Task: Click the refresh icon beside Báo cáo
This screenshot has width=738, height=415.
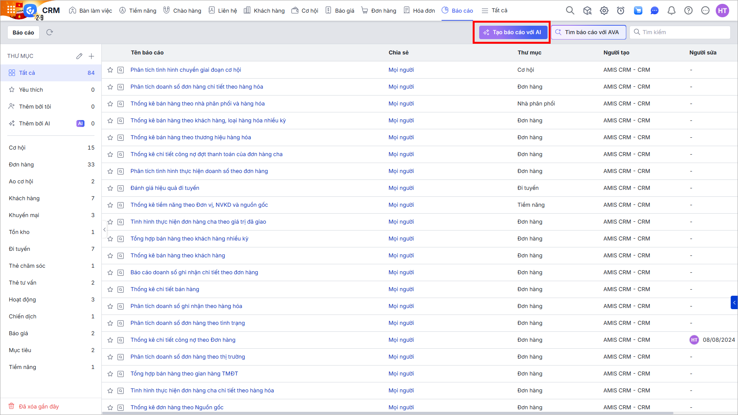Action: (50, 32)
